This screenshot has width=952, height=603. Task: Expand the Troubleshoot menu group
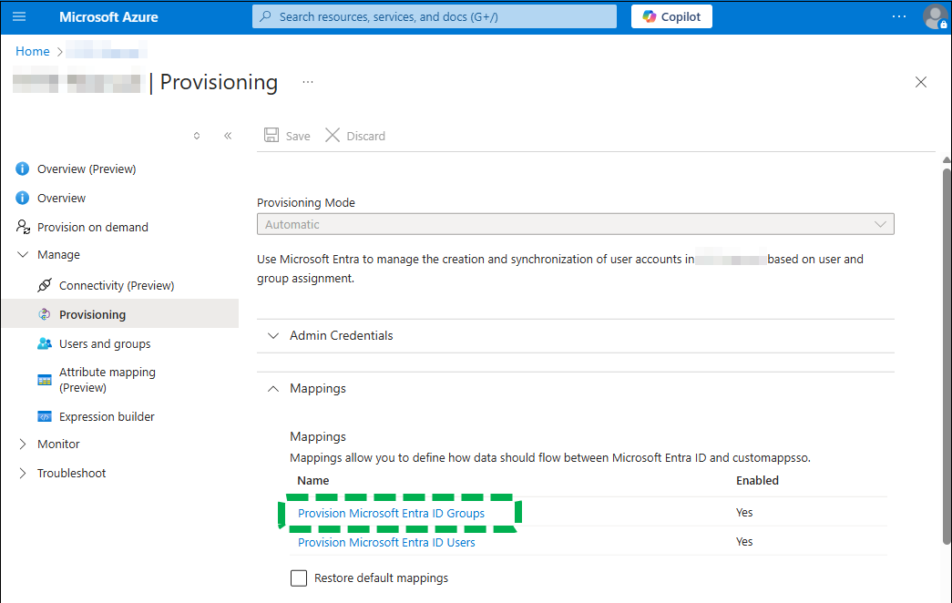[x=71, y=473]
